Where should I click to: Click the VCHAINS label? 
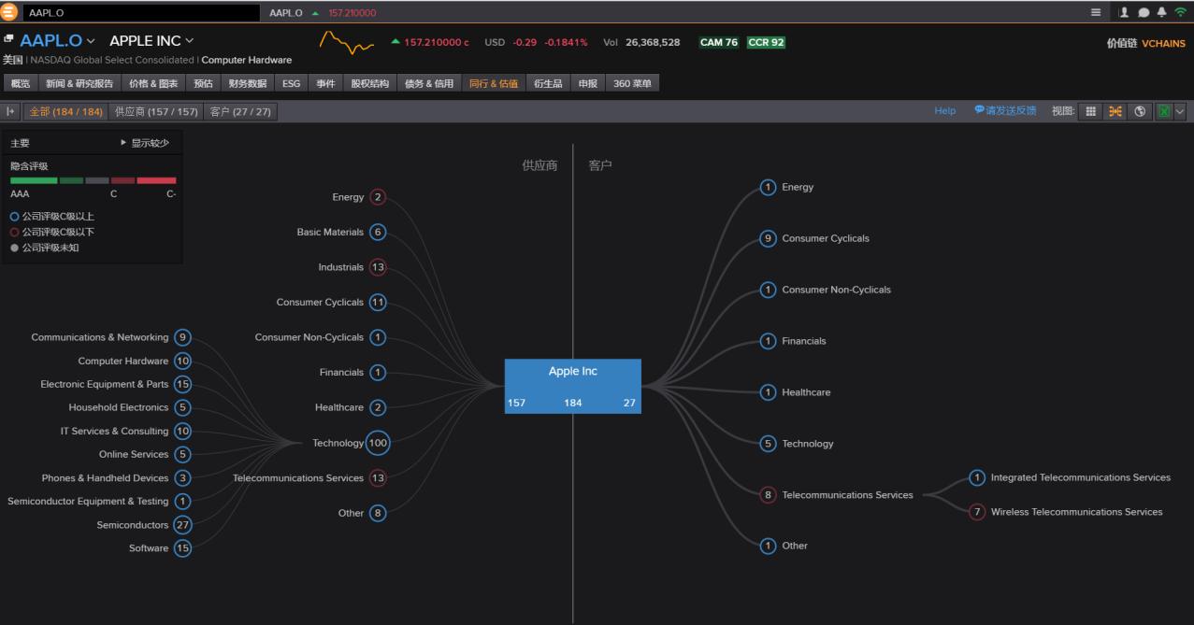tap(1163, 43)
